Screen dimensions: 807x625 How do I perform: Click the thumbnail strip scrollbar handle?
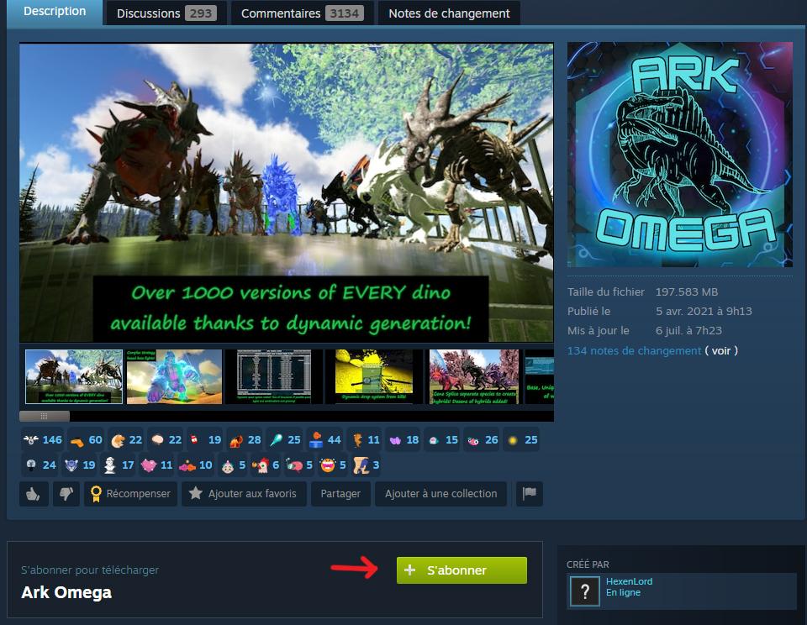(45, 416)
